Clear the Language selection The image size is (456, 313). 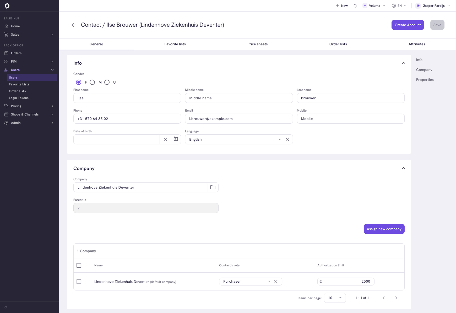click(287, 139)
